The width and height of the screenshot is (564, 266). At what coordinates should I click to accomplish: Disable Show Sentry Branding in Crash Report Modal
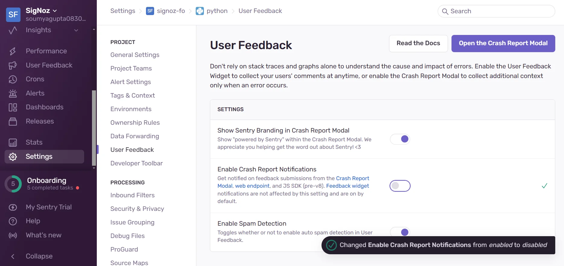pos(400,139)
